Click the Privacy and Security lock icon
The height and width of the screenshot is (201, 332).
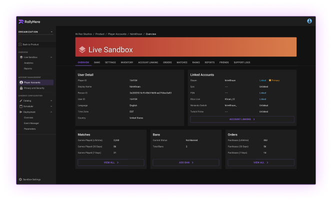pos(20,87)
